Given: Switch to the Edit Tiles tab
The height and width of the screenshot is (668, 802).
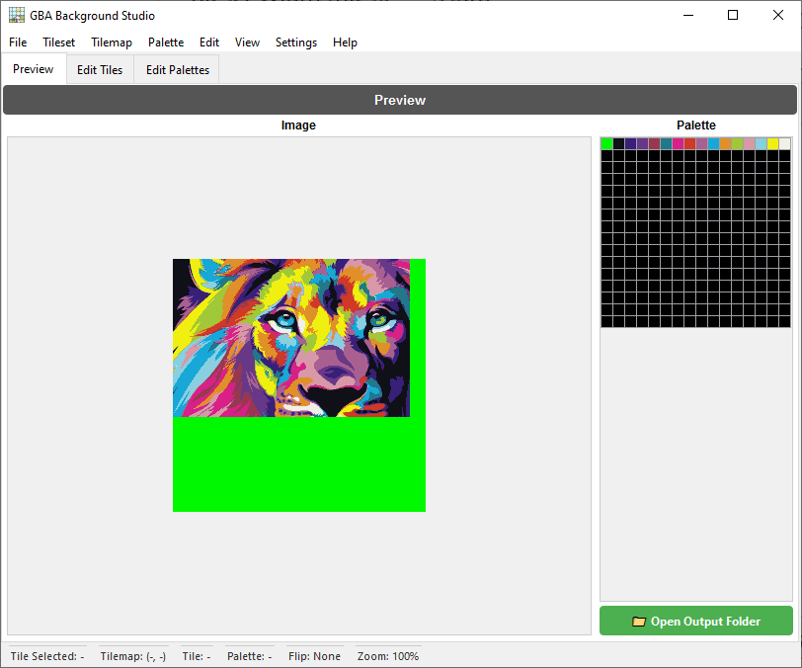Looking at the screenshot, I should click(x=100, y=70).
